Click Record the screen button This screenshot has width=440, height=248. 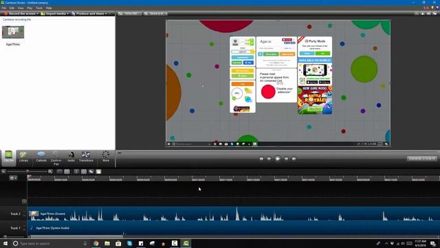pyautogui.click(x=20, y=14)
